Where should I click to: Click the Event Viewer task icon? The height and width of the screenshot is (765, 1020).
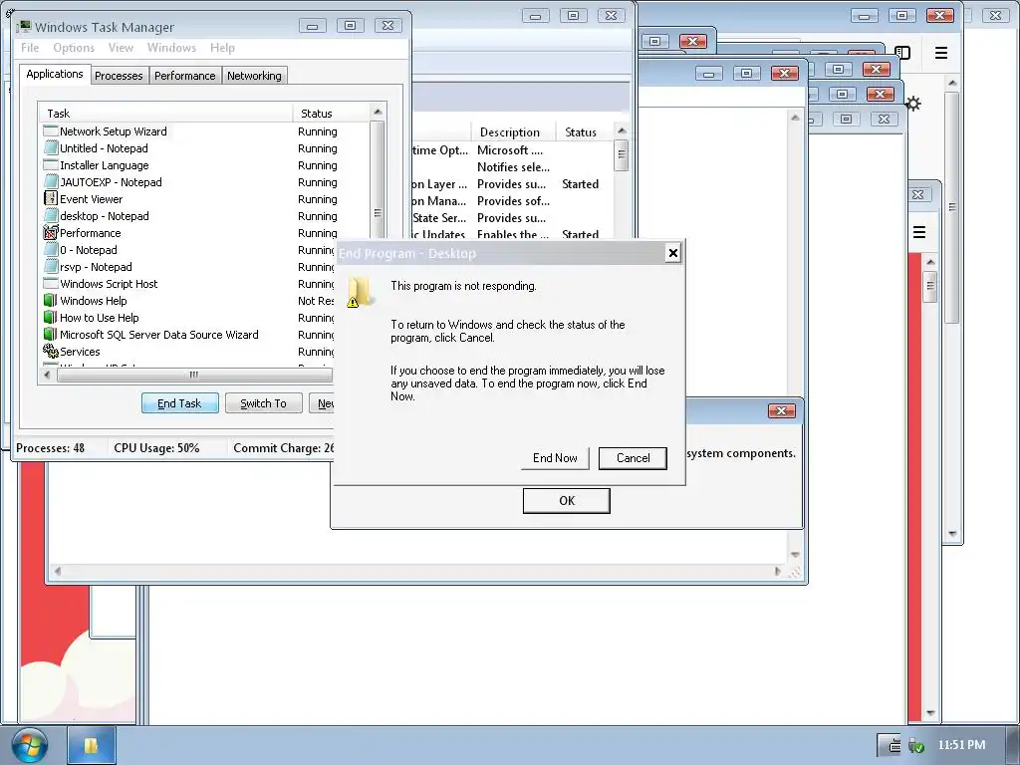(x=51, y=199)
